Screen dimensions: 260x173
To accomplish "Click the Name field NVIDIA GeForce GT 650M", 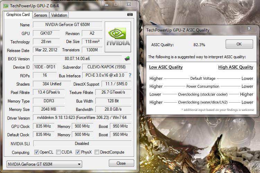I will pyautogui.click(x=68, y=25).
